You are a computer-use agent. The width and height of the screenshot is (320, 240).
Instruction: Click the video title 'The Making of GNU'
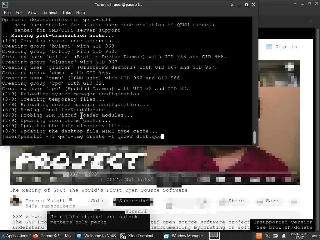click(98, 190)
